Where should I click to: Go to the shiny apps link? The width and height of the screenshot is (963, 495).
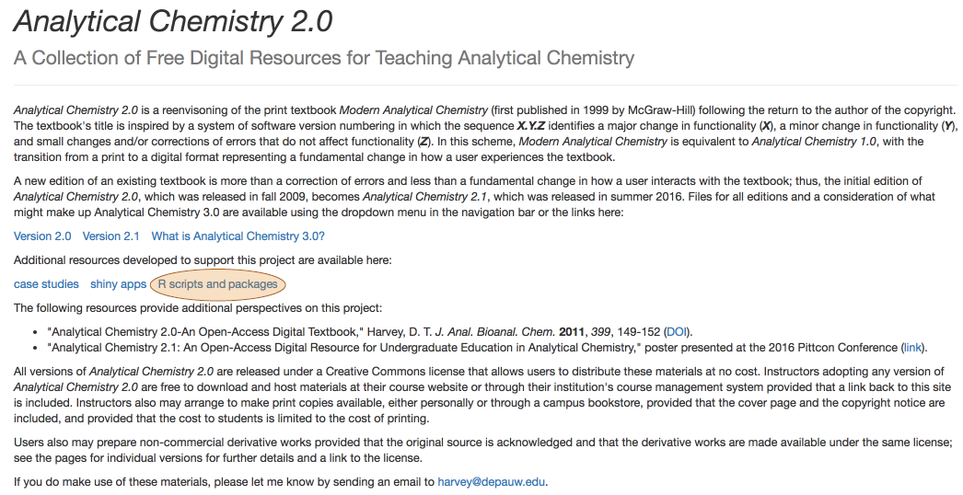coord(118,284)
